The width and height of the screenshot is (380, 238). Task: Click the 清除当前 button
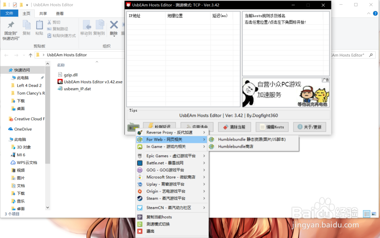point(234,127)
